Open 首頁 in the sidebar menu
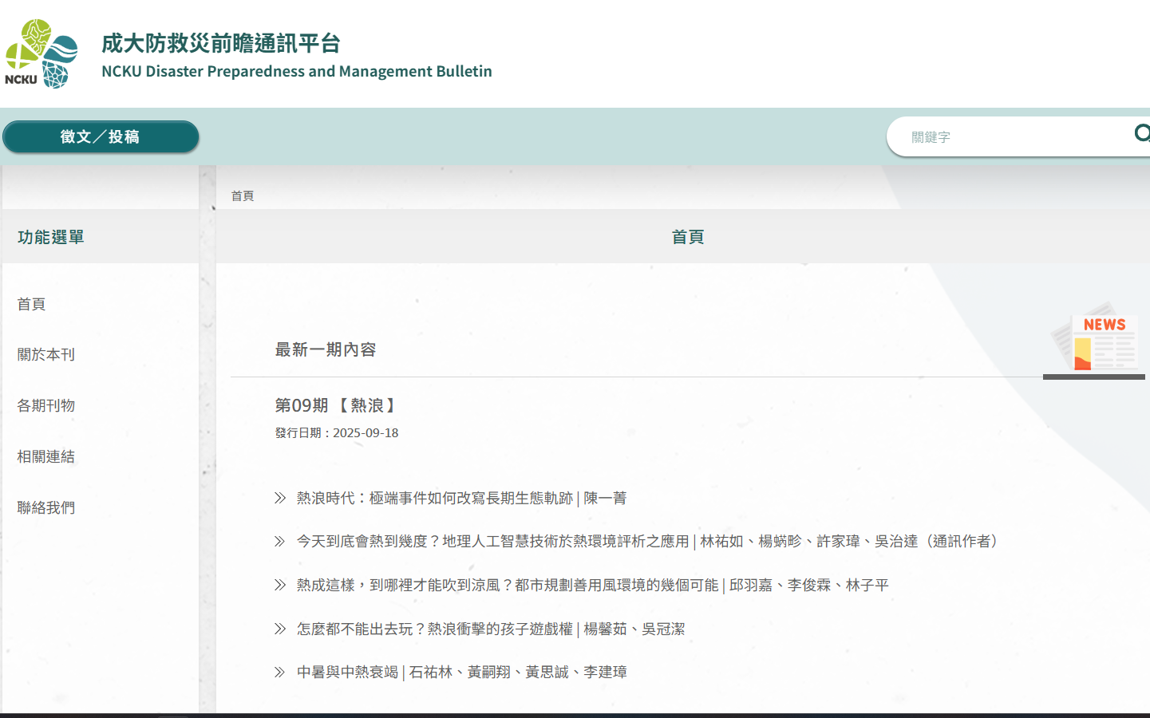Viewport: 1150px width, 718px height. (x=32, y=304)
